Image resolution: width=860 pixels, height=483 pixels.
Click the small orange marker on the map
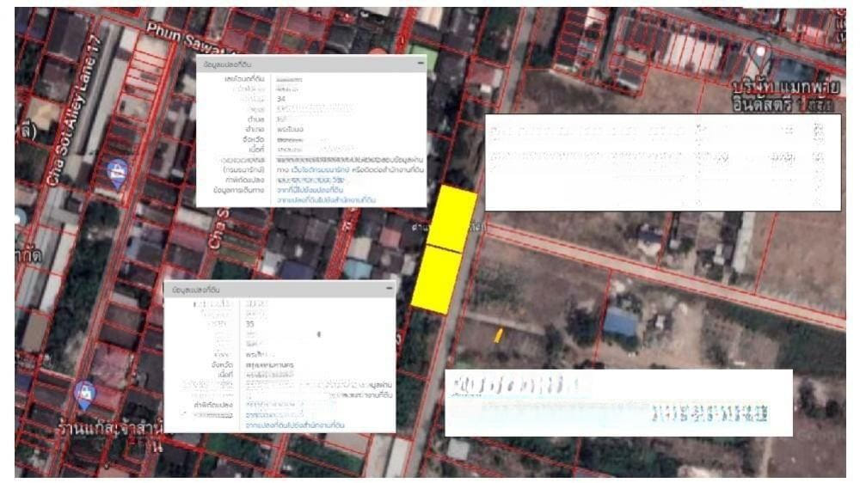(x=497, y=335)
